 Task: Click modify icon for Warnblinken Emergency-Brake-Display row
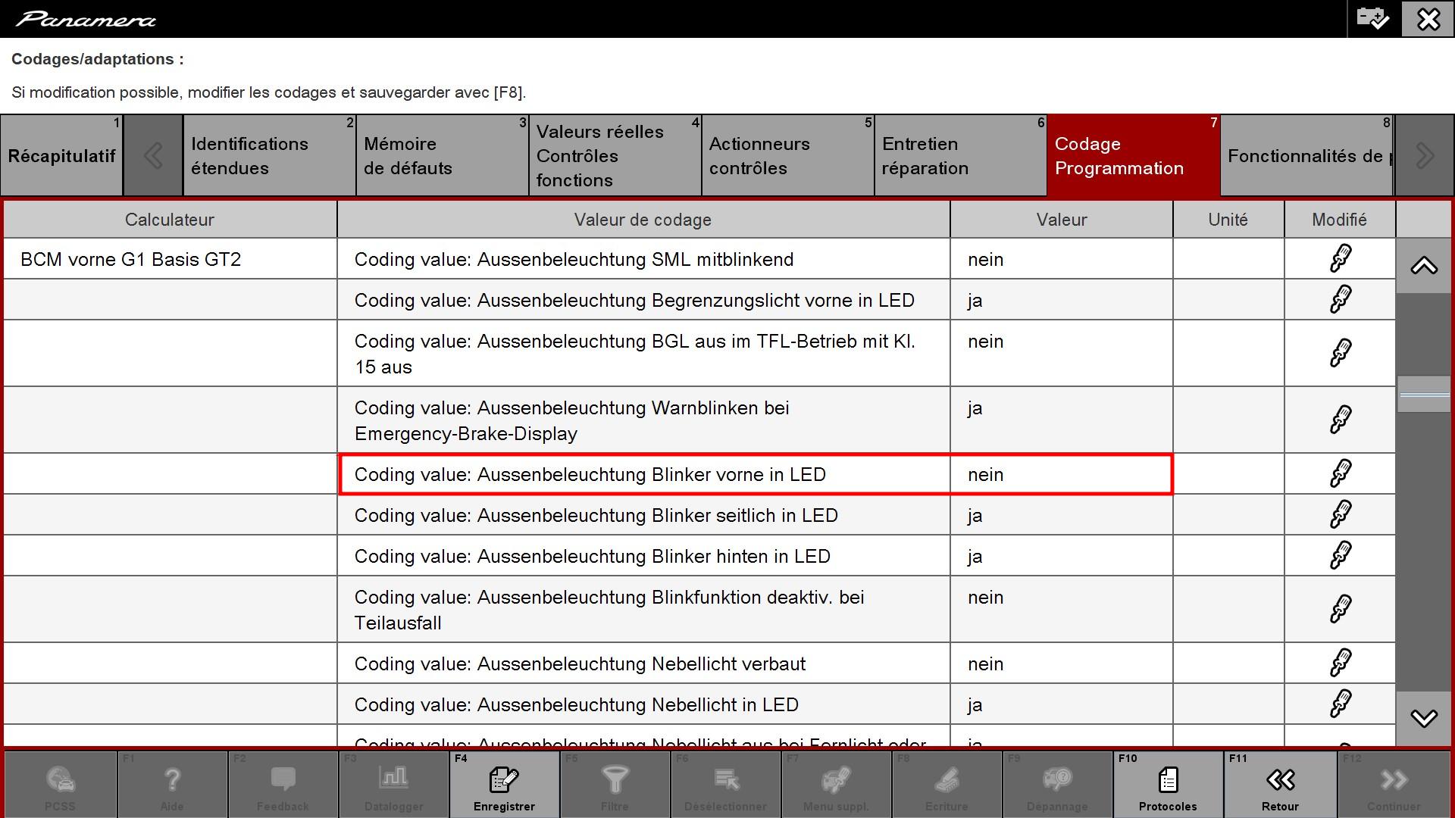(x=1340, y=420)
